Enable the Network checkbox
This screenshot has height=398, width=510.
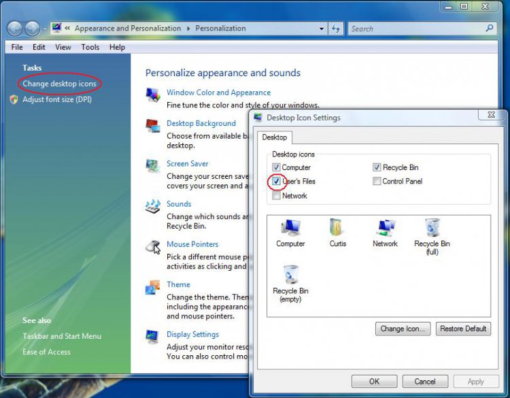coord(276,195)
